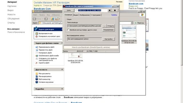Expand the address bar dropdown arrow
Screen dimensions: 183x103
pyautogui.click(x=132, y=23)
